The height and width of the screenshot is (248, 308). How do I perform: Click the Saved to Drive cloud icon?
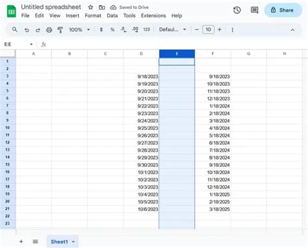[113, 7]
